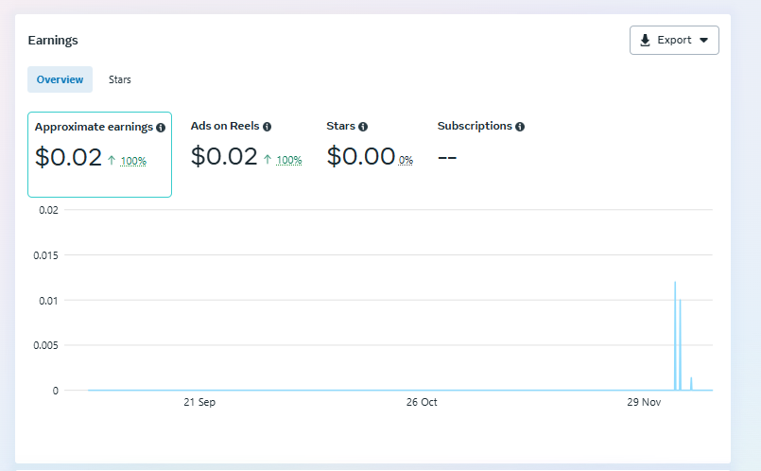The height and width of the screenshot is (471, 761).
Task: Click info icon beside Approximate earnings label
Action: (x=161, y=127)
